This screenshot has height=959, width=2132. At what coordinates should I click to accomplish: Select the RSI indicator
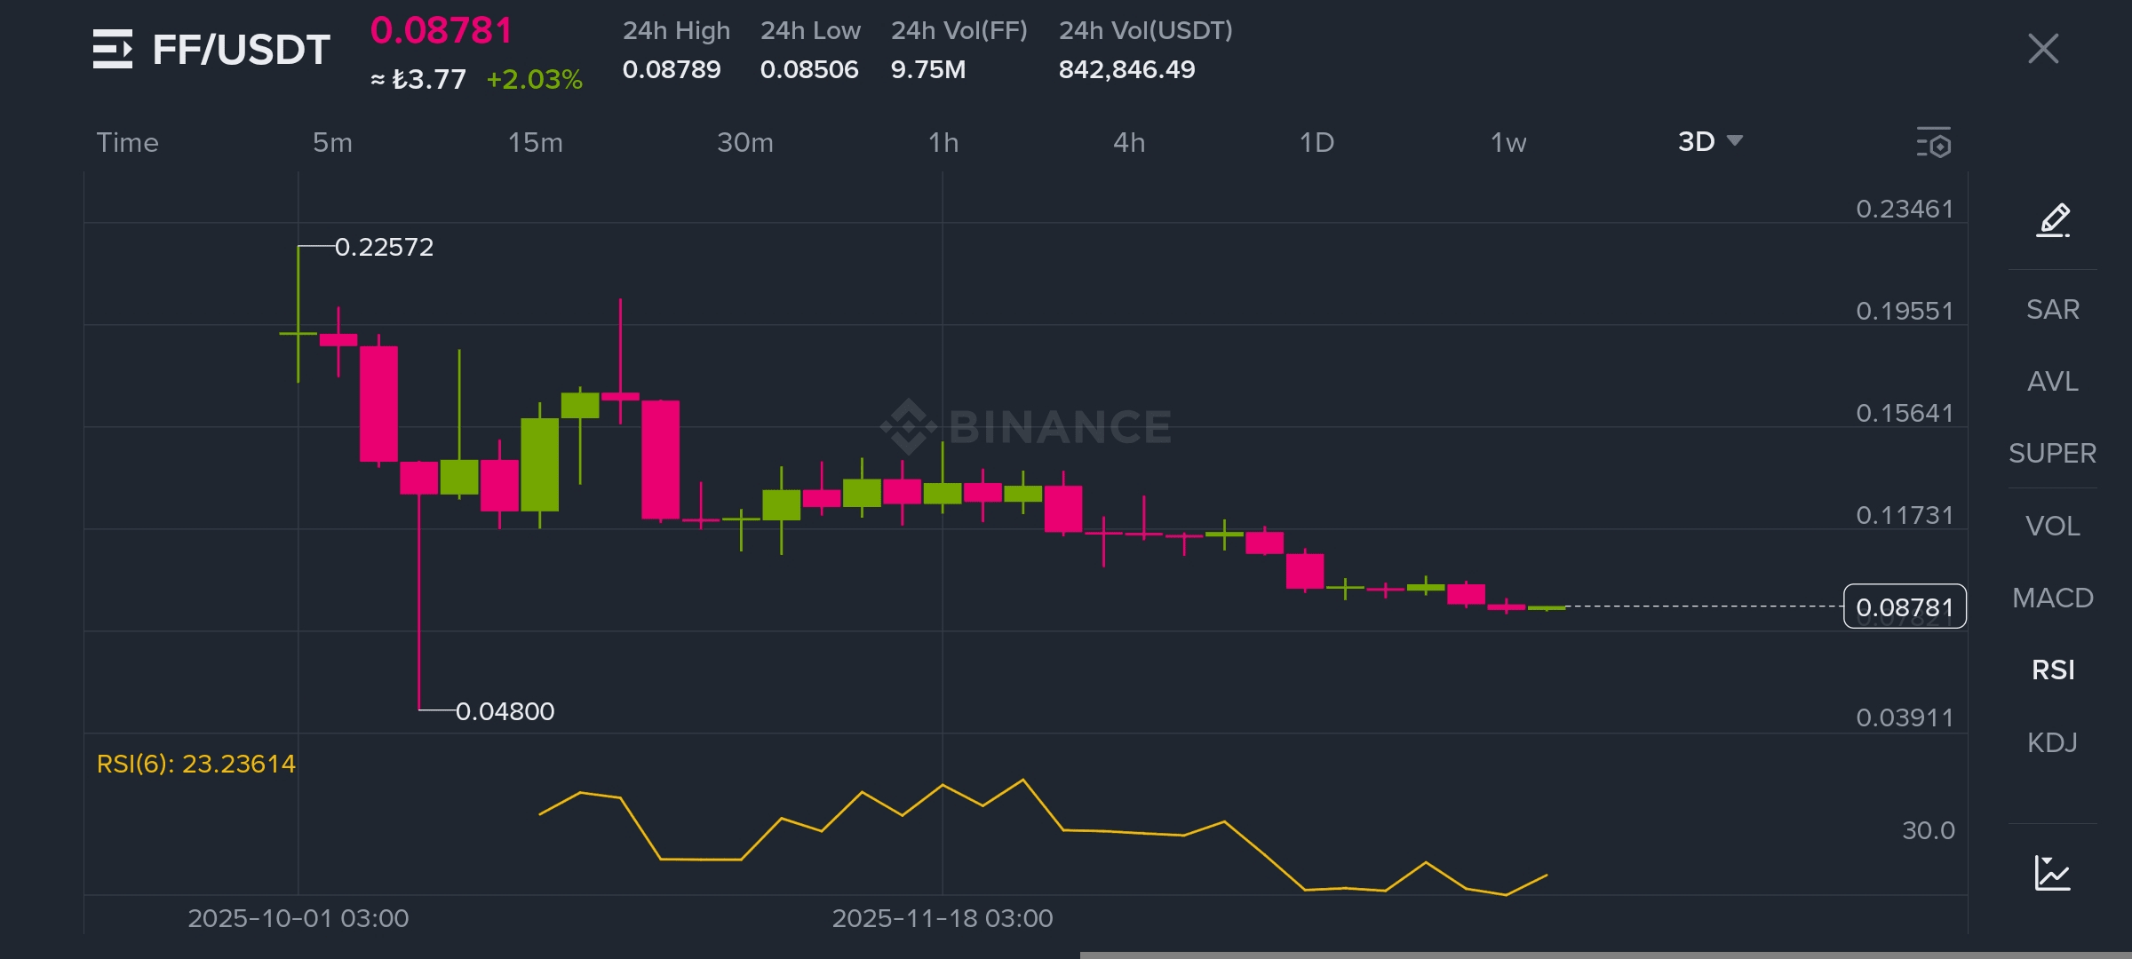click(2053, 670)
